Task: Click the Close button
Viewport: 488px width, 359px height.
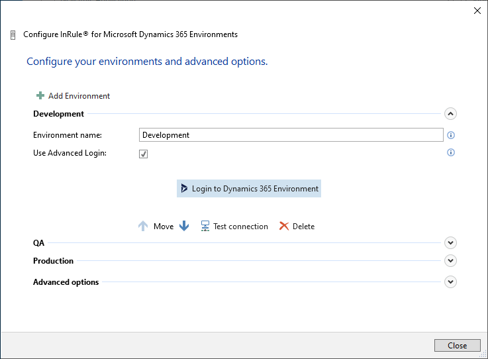Action: (x=457, y=345)
